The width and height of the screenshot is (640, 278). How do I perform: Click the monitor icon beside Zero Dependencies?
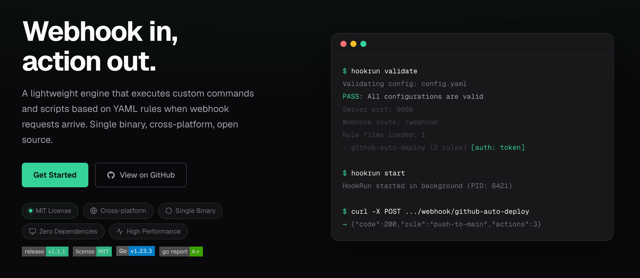click(x=33, y=231)
